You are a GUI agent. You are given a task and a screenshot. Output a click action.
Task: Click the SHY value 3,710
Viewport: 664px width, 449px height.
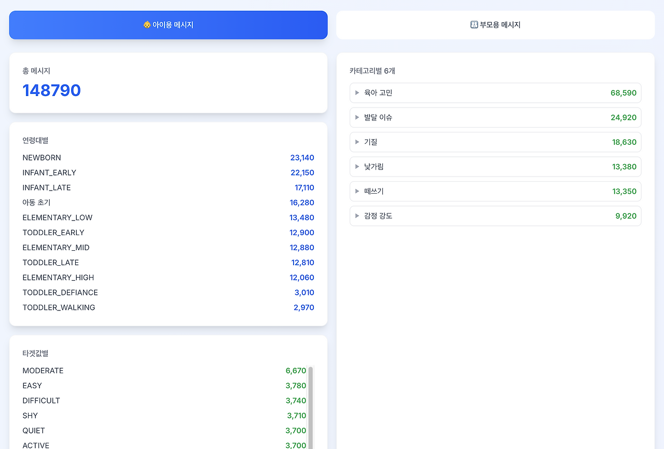coord(297,416)
